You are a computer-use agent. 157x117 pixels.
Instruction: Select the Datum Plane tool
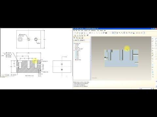pos(152,41)
